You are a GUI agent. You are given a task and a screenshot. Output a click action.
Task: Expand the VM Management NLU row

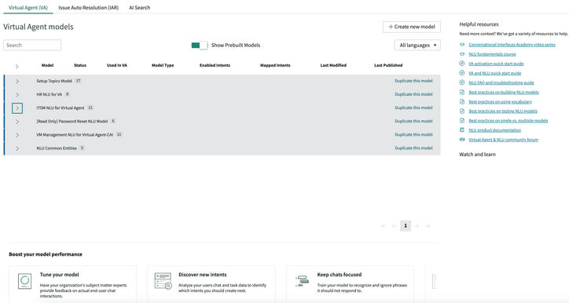tap(17, 135)
